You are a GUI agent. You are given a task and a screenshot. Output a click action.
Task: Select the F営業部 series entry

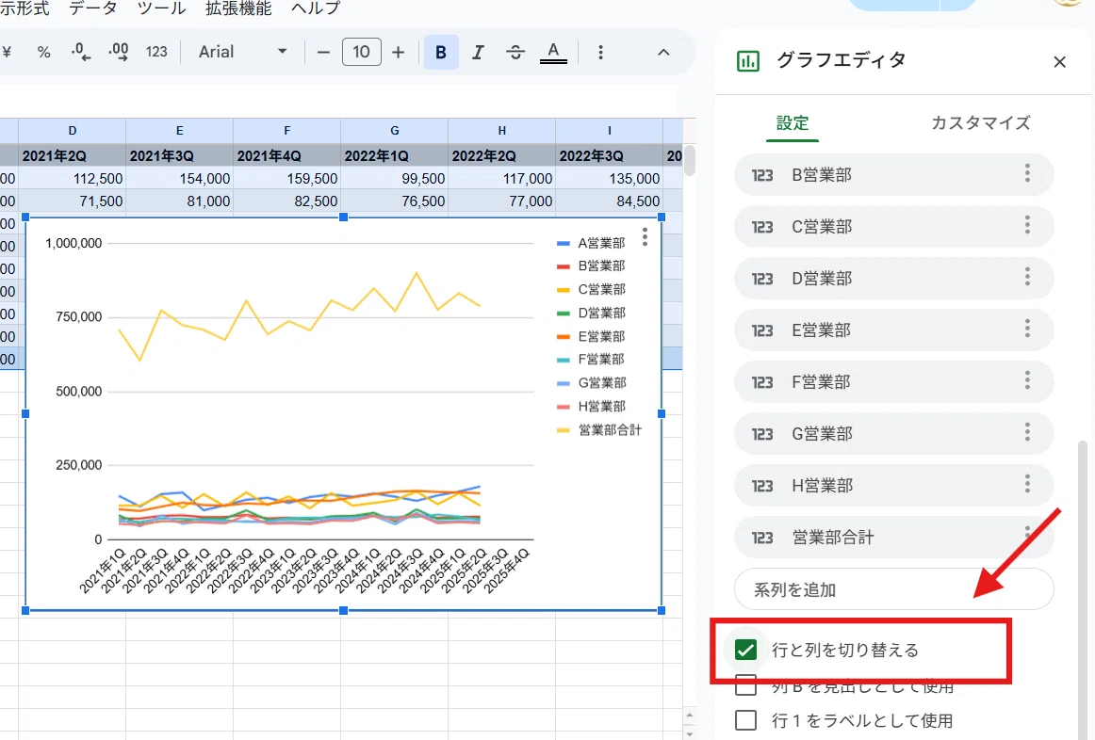click(x=893, y=381)
